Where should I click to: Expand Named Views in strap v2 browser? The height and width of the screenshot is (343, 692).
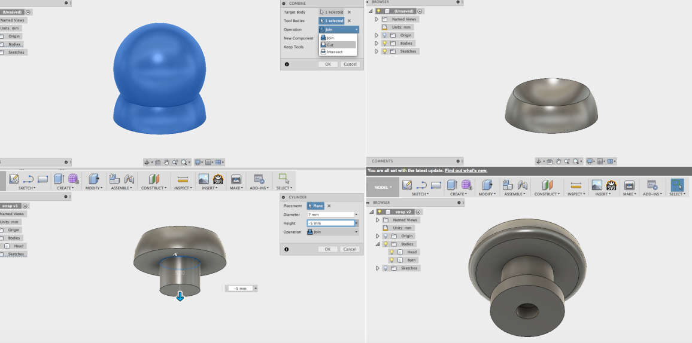coord(377,220)
